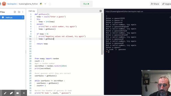Run the Python program

(86, 4)
